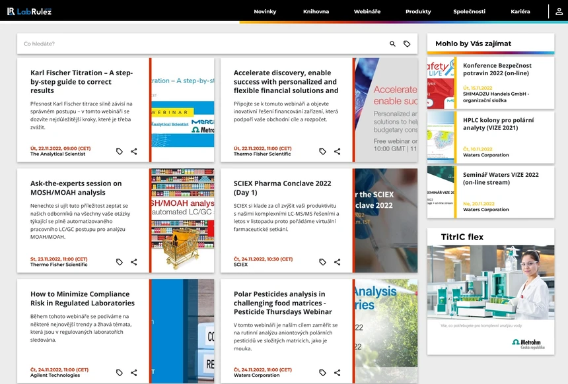The image size is (568, 384).
Task: Click date 'St, 23.11.2022, 11:00 (CET)'
Action: pyautogui.click(x=59, y=259)
